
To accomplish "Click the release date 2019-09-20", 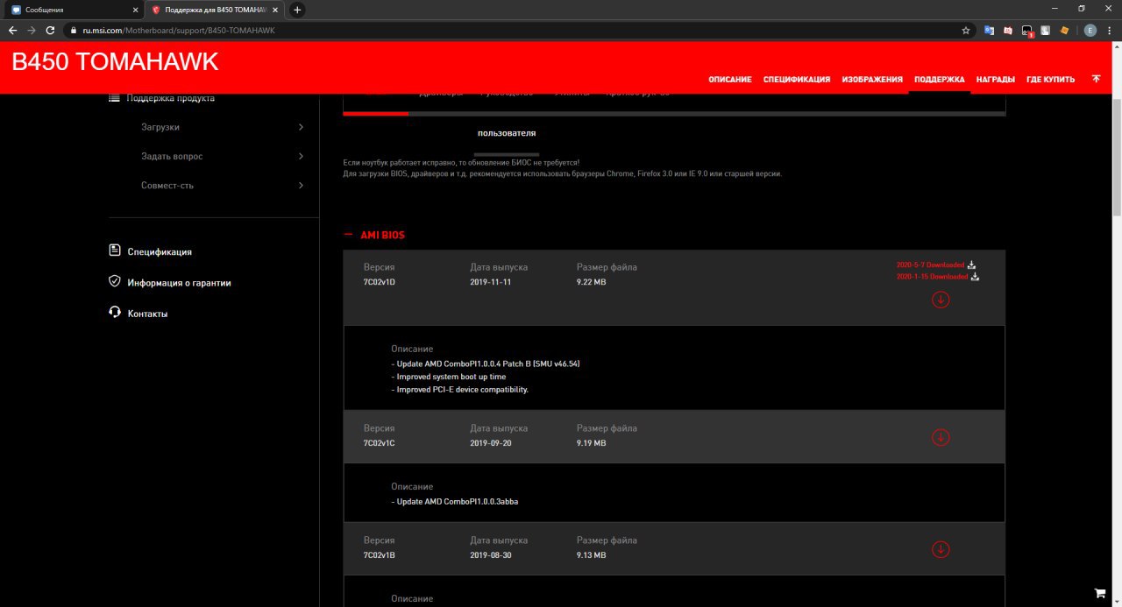I will pos(493,443).
